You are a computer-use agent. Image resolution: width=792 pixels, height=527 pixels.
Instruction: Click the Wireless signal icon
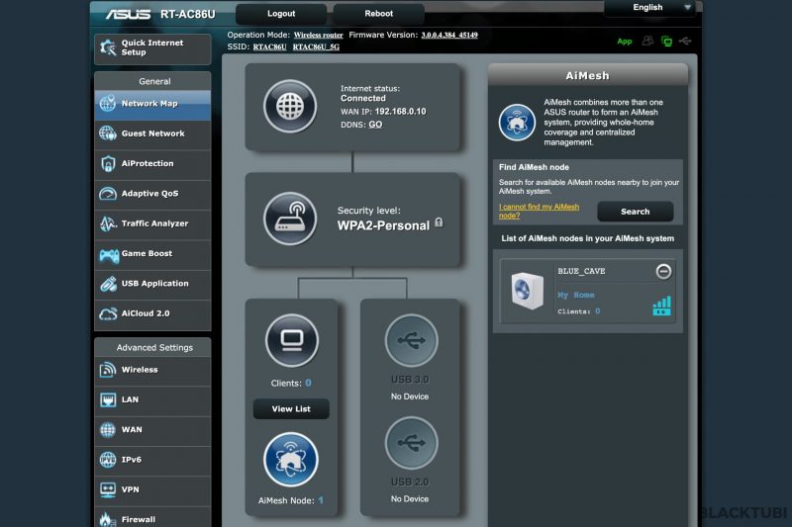108,370
